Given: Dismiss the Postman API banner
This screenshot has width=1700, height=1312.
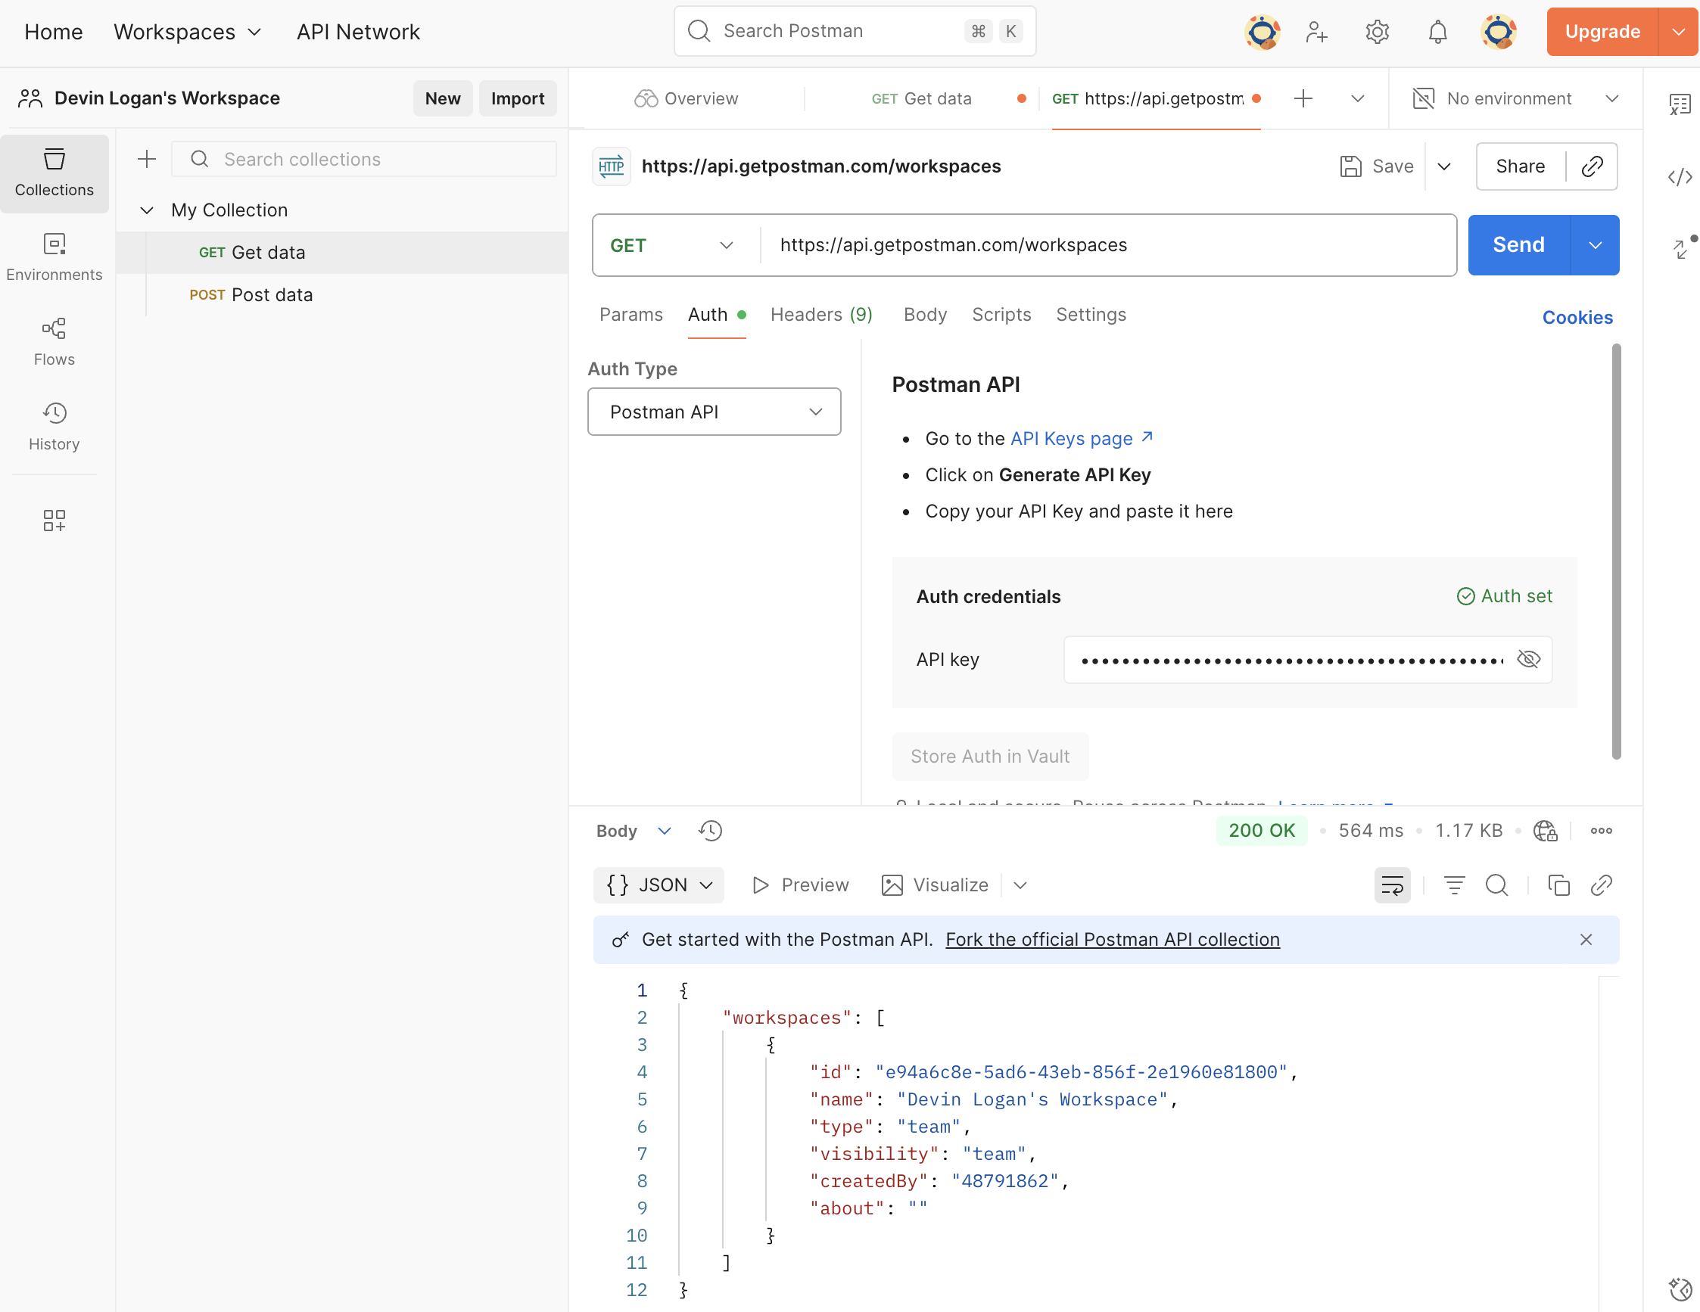Looking at the screenshot, I should click(1586, 939).
